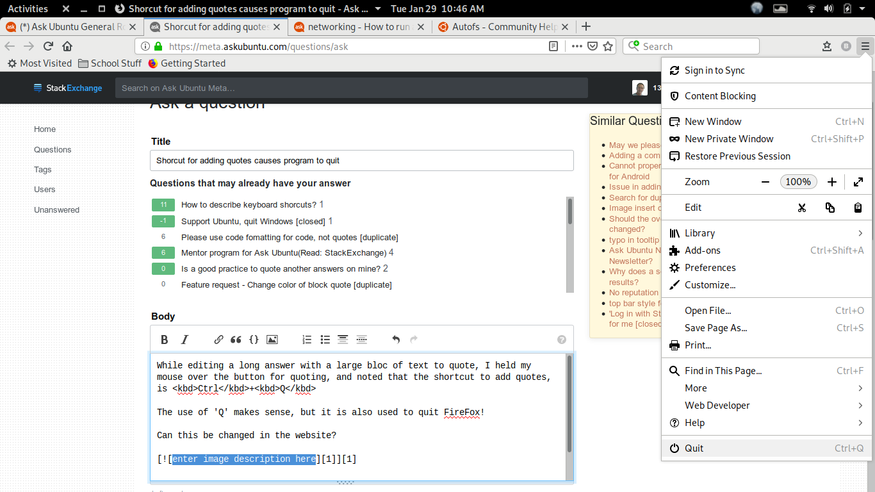Click the heading icon in editor toolbar
Viewport: 875px width, 492px height.
click(343, 340)
